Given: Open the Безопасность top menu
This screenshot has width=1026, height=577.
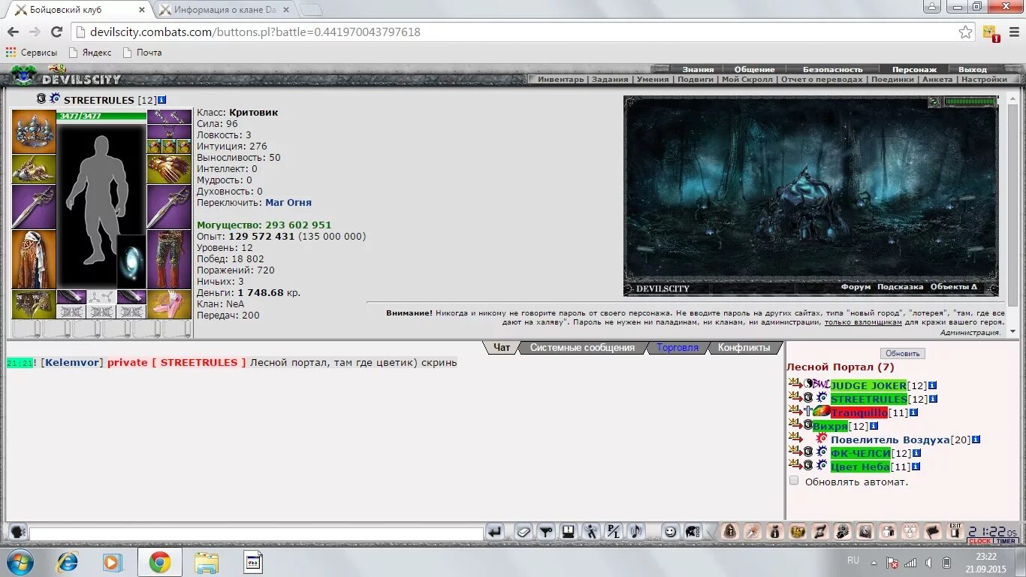Looking at the screenshot, I should [x=832, y=69].
